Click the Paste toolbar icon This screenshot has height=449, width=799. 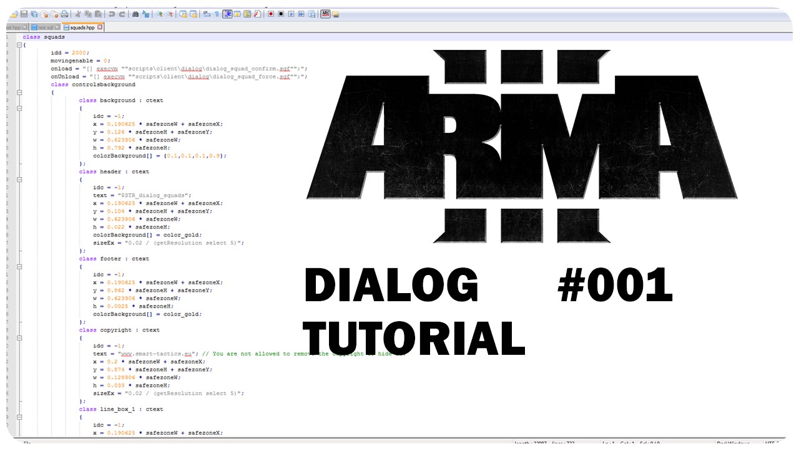point(98,14)
